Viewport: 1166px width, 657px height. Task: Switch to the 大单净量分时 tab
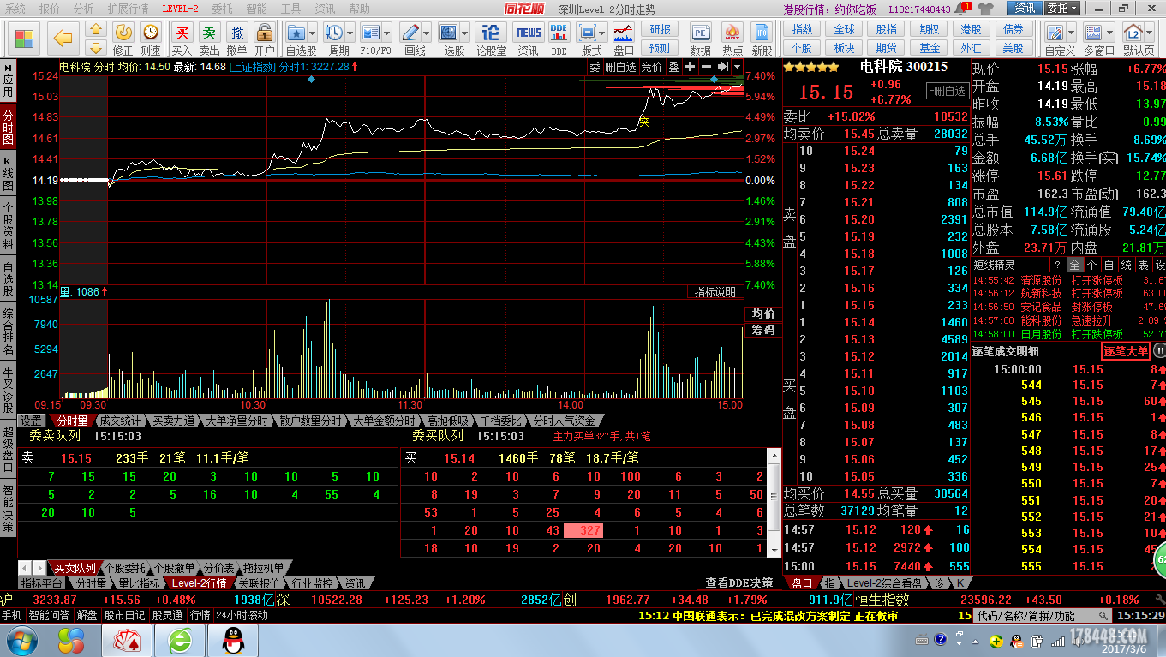point(236,421)
